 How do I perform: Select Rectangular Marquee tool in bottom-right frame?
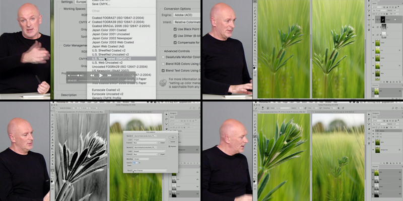[255, 118]
